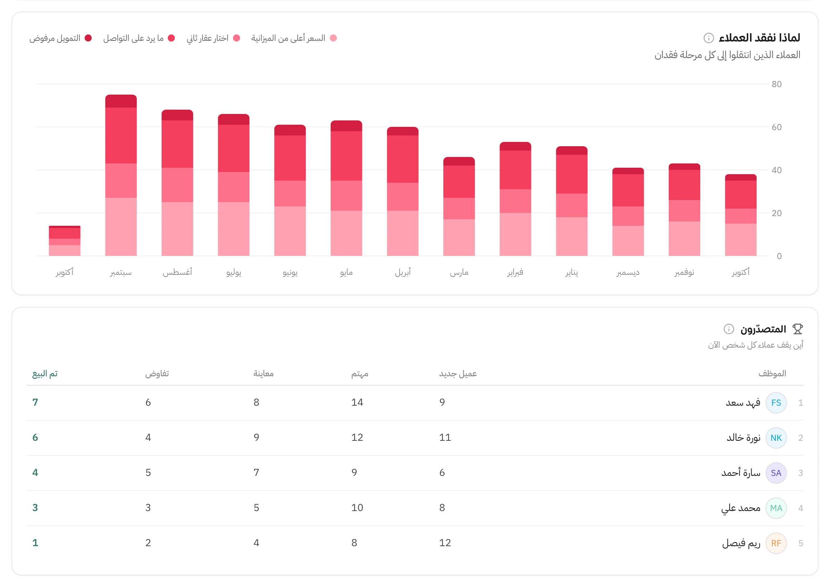
Task: Click the معاينة column header
Action: click(x=263, y=373)
